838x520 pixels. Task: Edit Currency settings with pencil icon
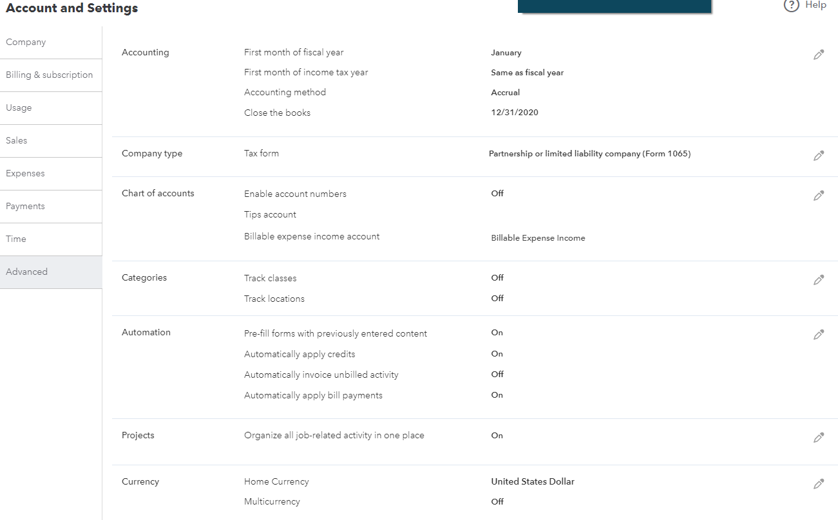pos(819,484)
